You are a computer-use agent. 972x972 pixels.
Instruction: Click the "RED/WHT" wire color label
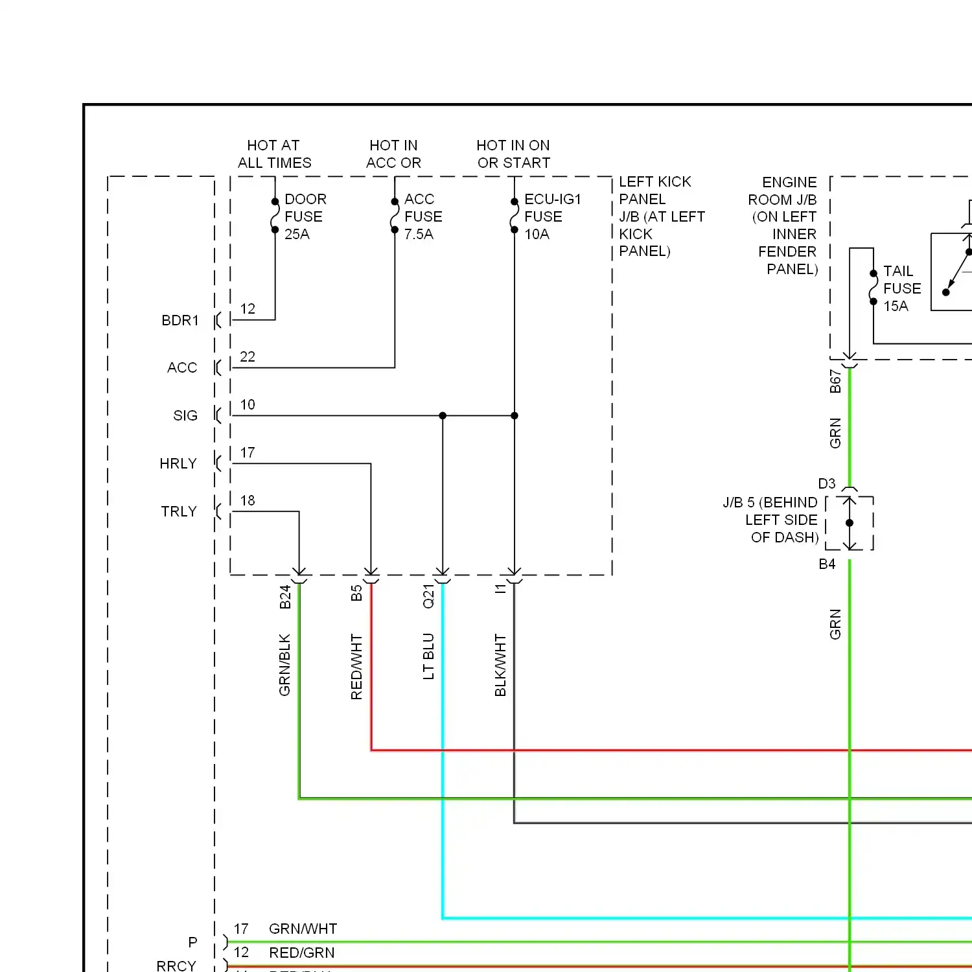click(356, 667)
